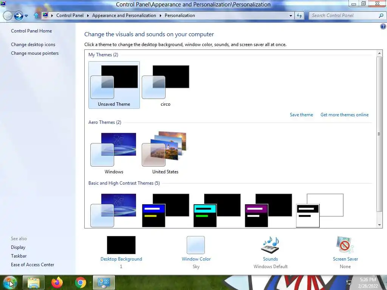The image size is (387, 290).
Task: Click Get more themes online
Action: [344, 115]
